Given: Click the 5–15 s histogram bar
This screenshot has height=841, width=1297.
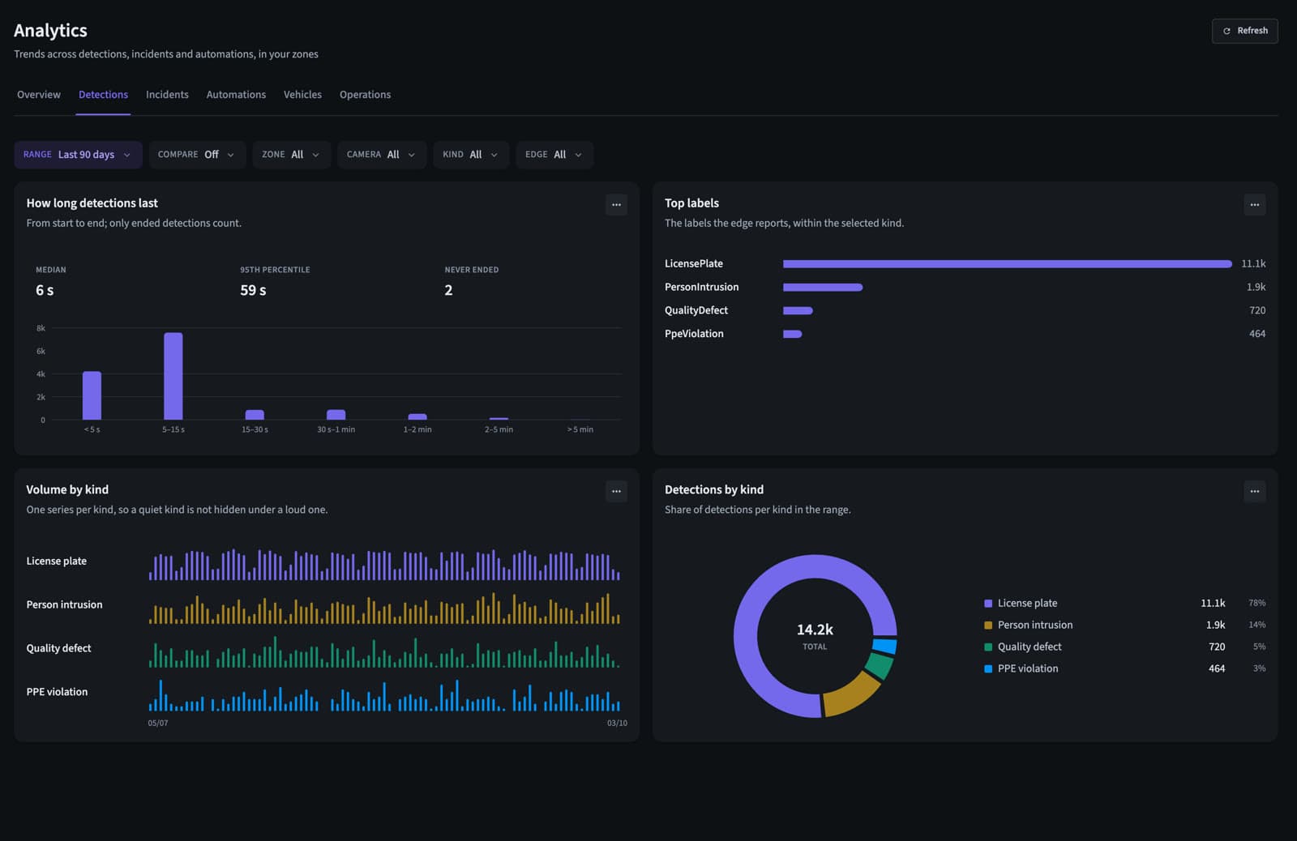Looking at the screenshot, I should [173, 376].
